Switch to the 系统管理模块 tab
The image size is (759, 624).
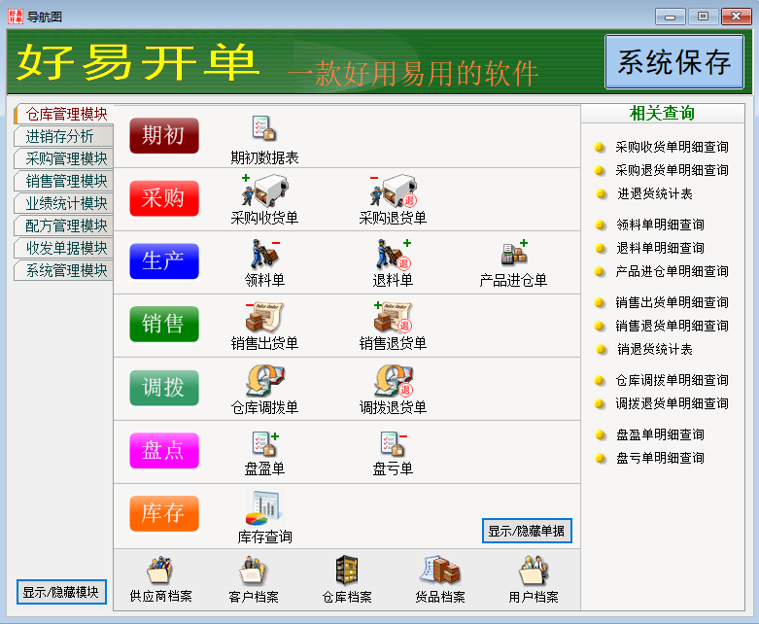pos(66,270)
